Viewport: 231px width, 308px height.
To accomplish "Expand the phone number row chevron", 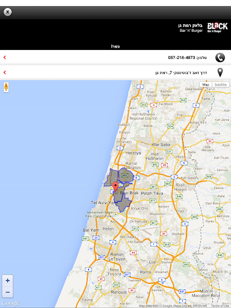I will (5, 58).
